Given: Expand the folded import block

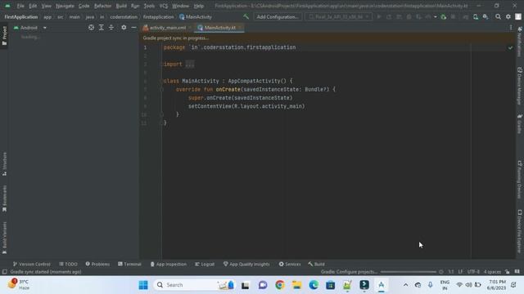Looking at the screenshot, I should (189, 65).
